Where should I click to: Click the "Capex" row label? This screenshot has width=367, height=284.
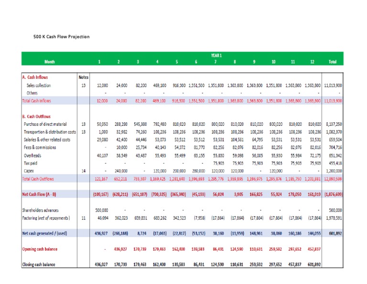(29, 171)
